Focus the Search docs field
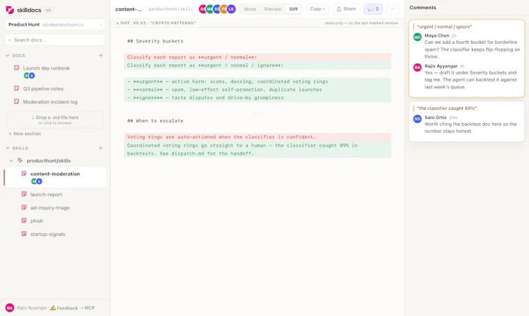 tap(55, 40)
